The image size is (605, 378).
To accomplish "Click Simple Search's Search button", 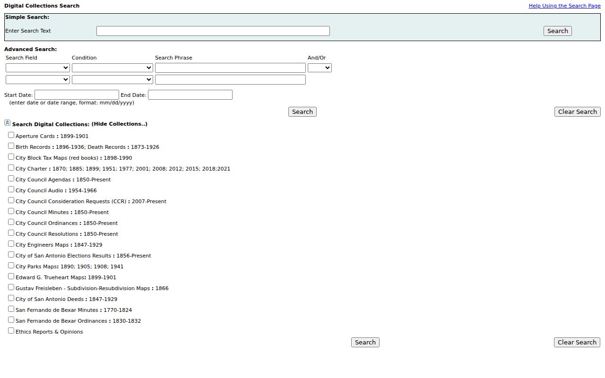I will click(558, 31).
